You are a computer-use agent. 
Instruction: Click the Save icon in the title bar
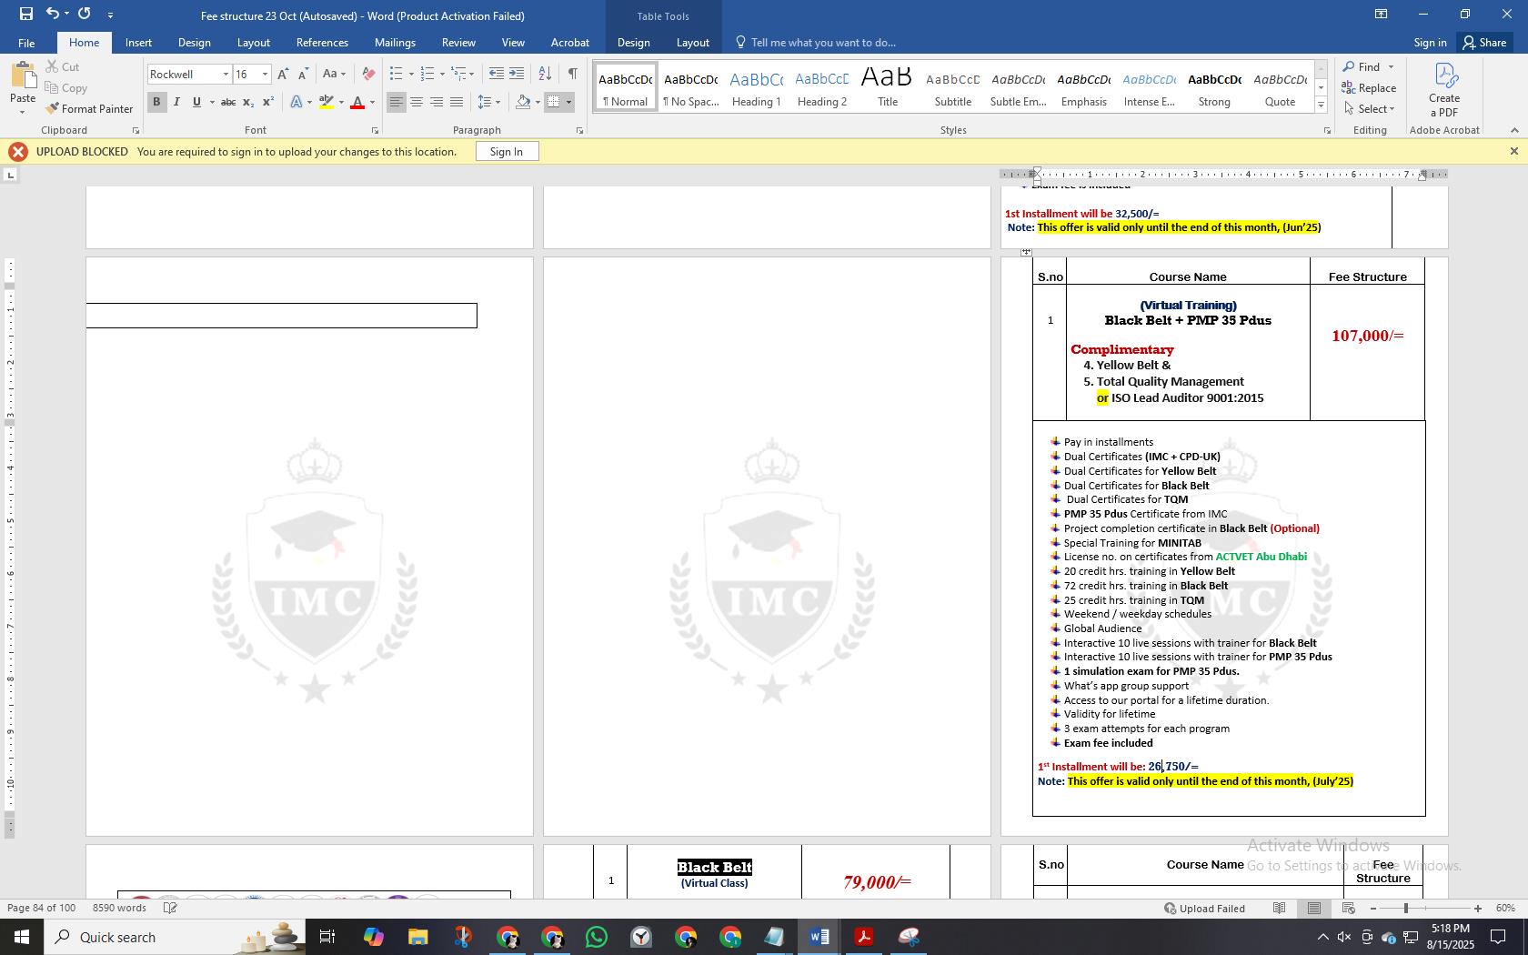coord(25,14)
